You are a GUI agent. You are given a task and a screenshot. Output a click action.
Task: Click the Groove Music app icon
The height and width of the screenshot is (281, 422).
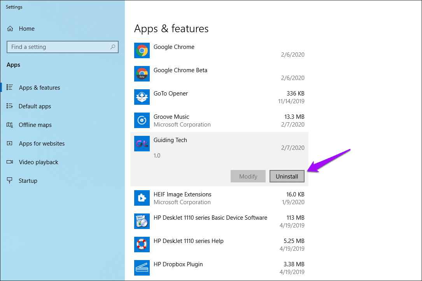[x=142, y=120]
